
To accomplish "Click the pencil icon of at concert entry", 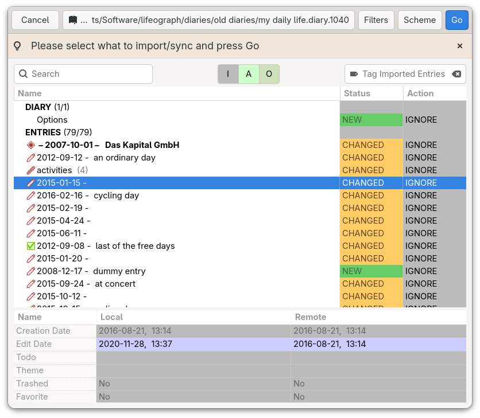I will 30,284.
